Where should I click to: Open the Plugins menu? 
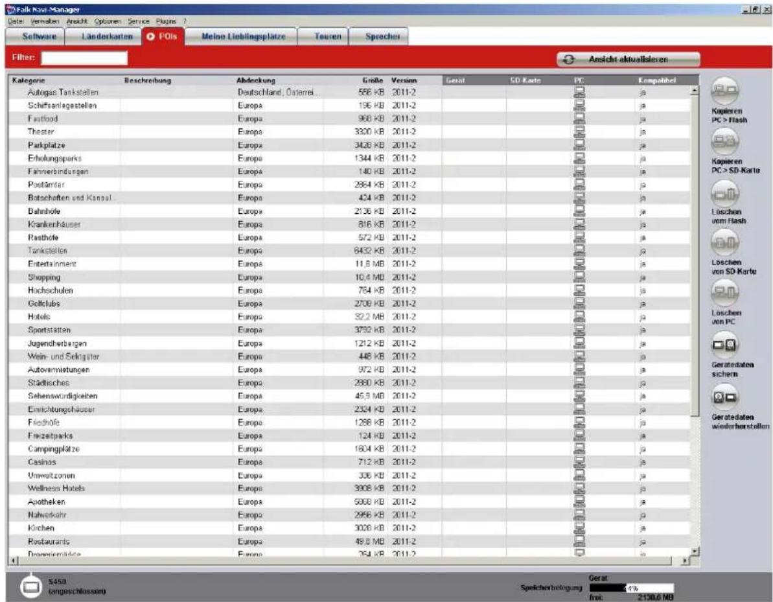[166, 21]
